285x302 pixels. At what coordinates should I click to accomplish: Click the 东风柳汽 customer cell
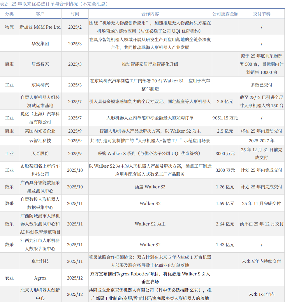click(40, 85)
